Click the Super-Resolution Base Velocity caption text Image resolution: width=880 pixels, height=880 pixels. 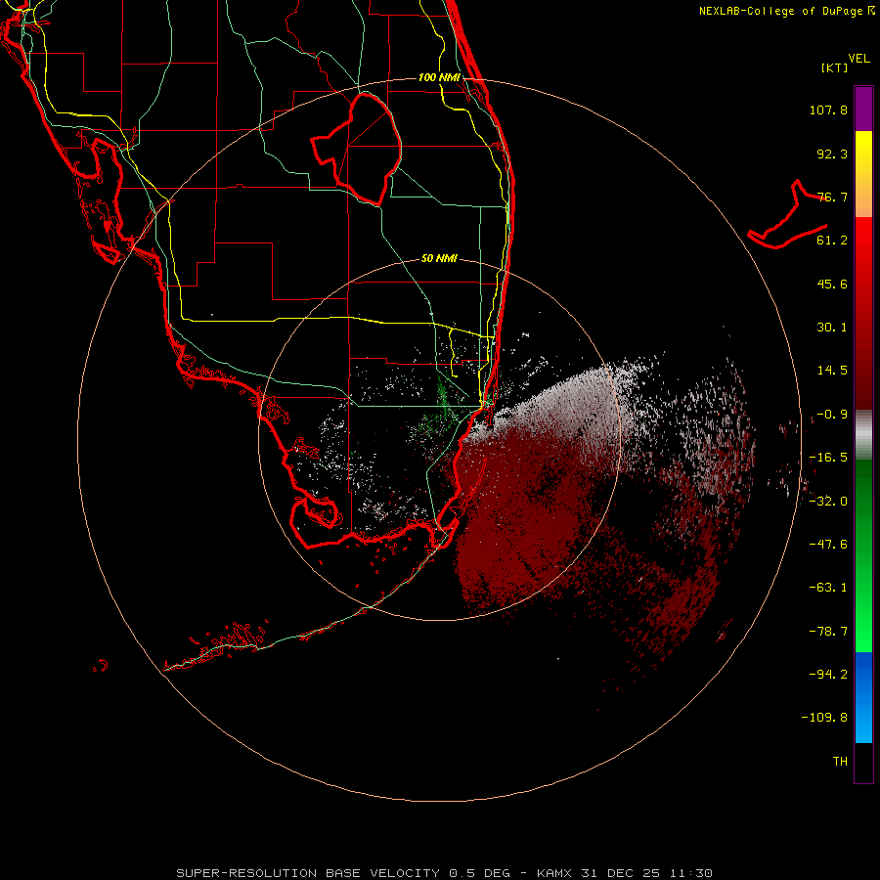pyautogui.click(x=445, y=873)
